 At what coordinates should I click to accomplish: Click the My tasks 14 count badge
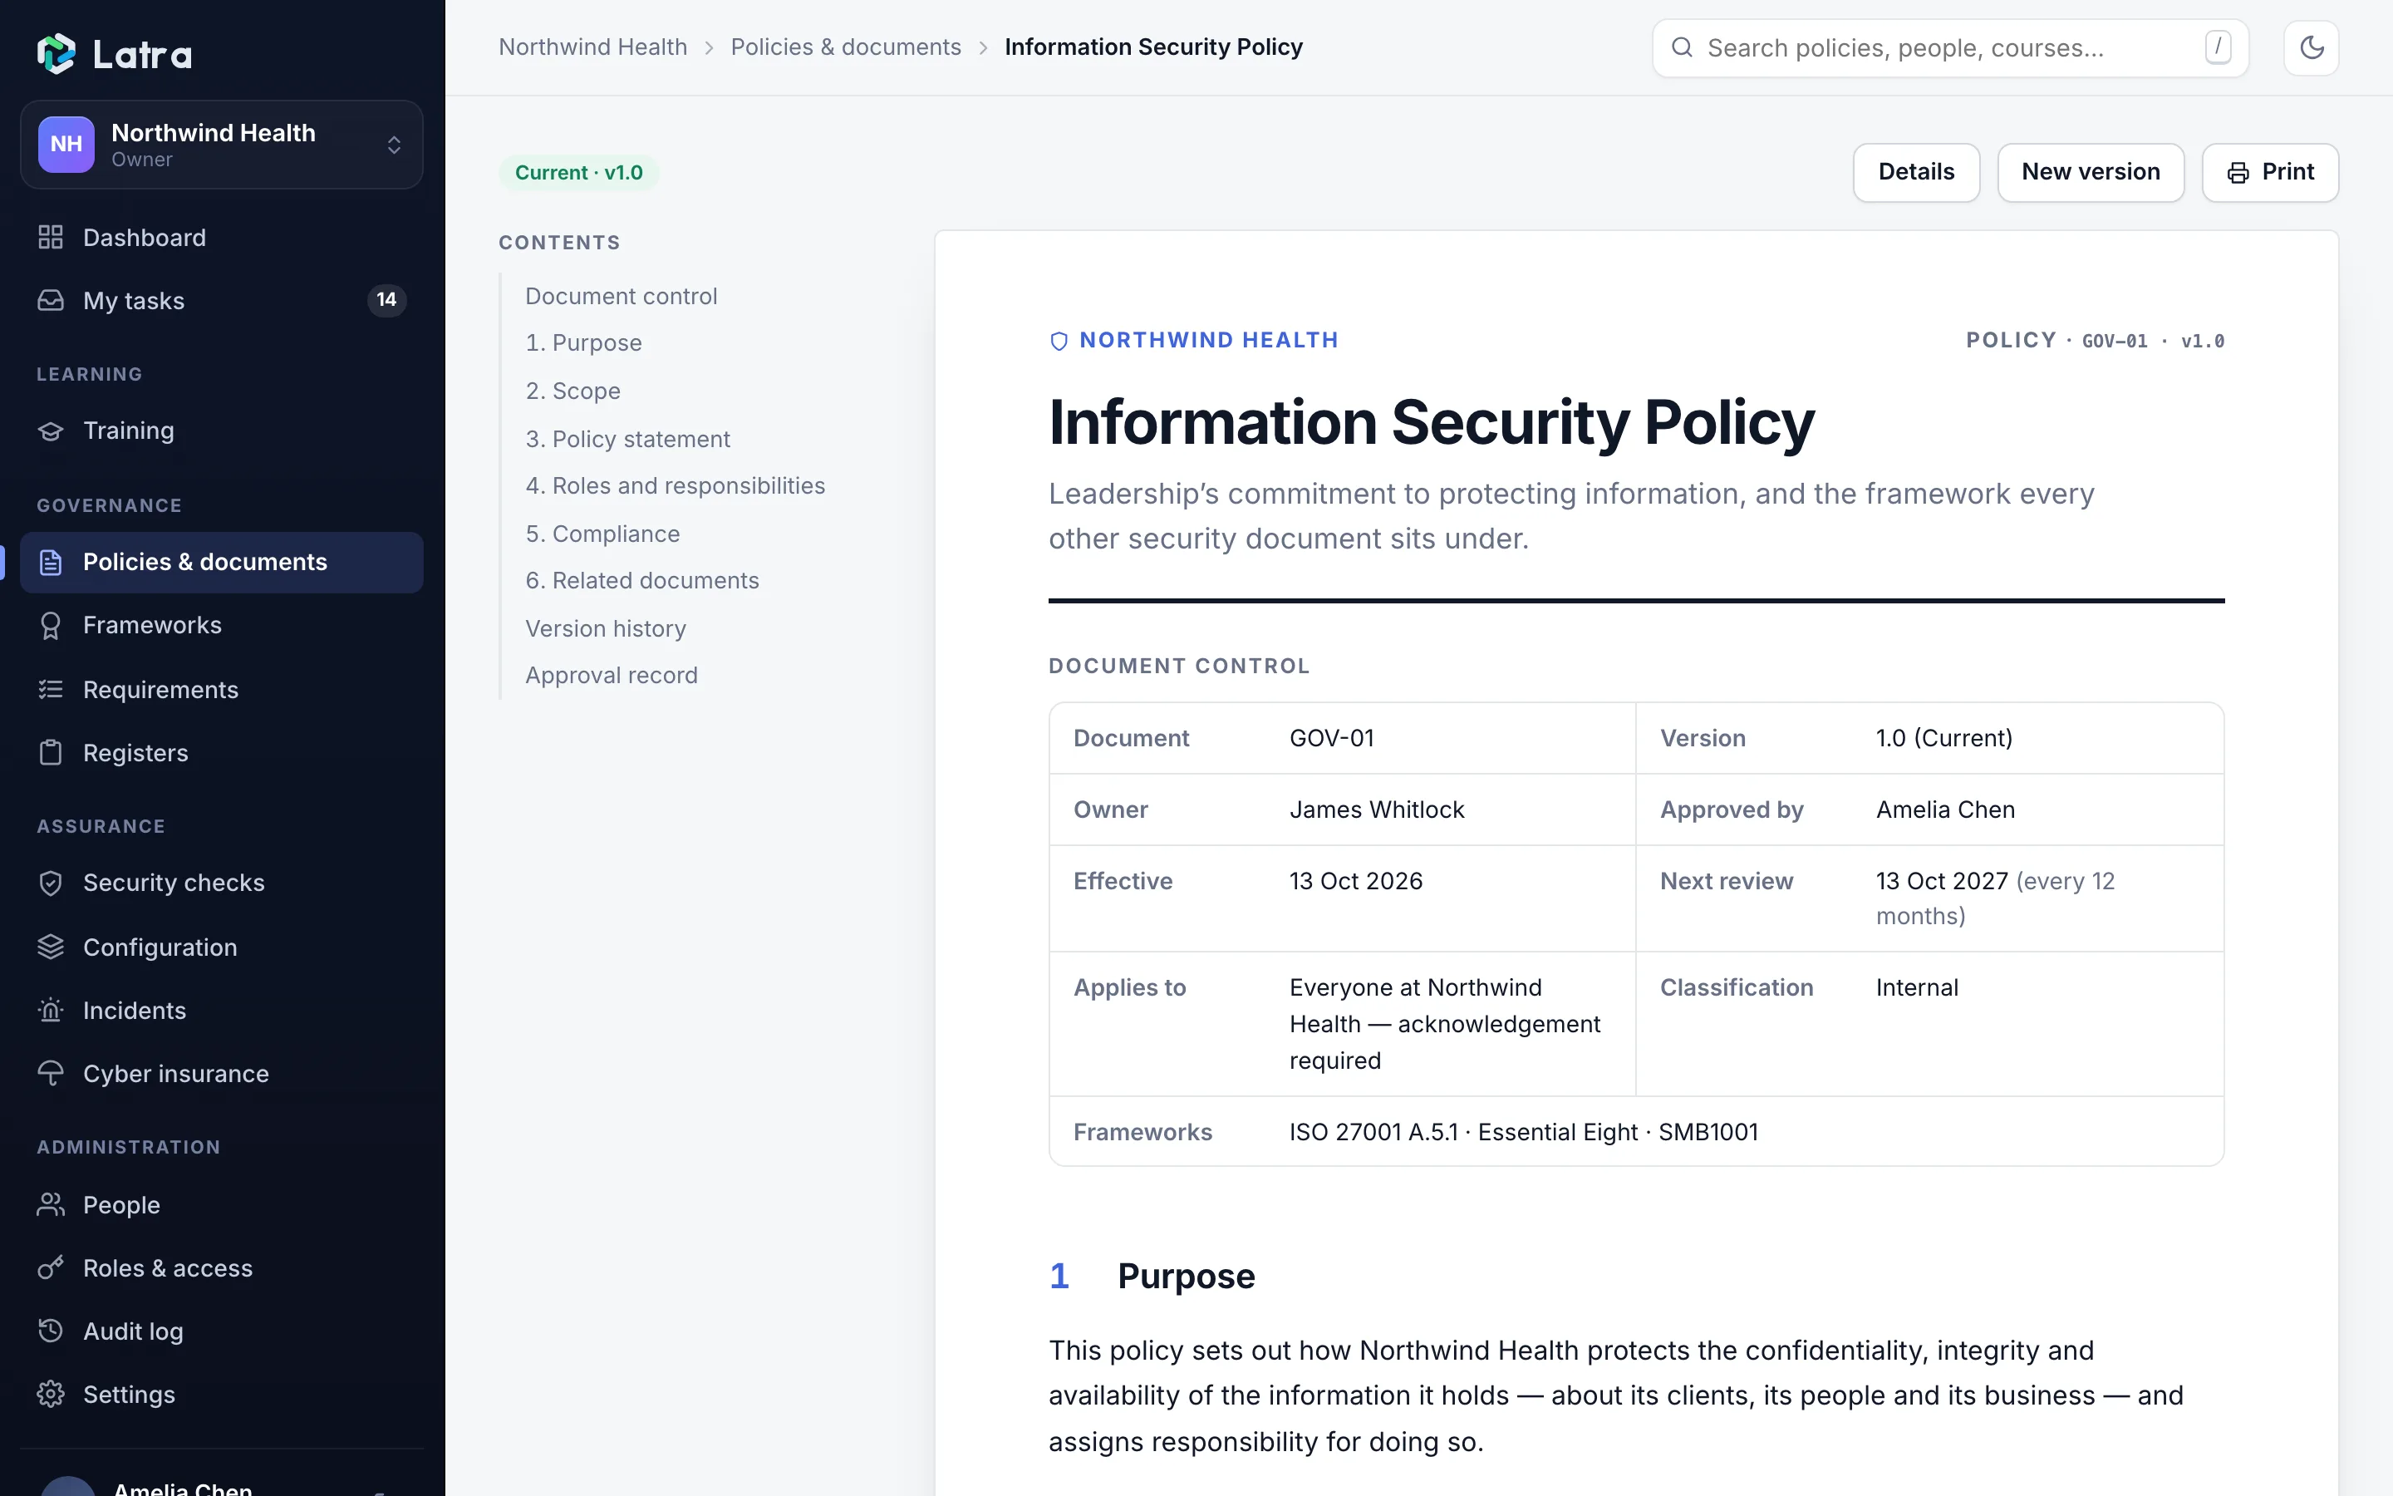tap(386, 300)
